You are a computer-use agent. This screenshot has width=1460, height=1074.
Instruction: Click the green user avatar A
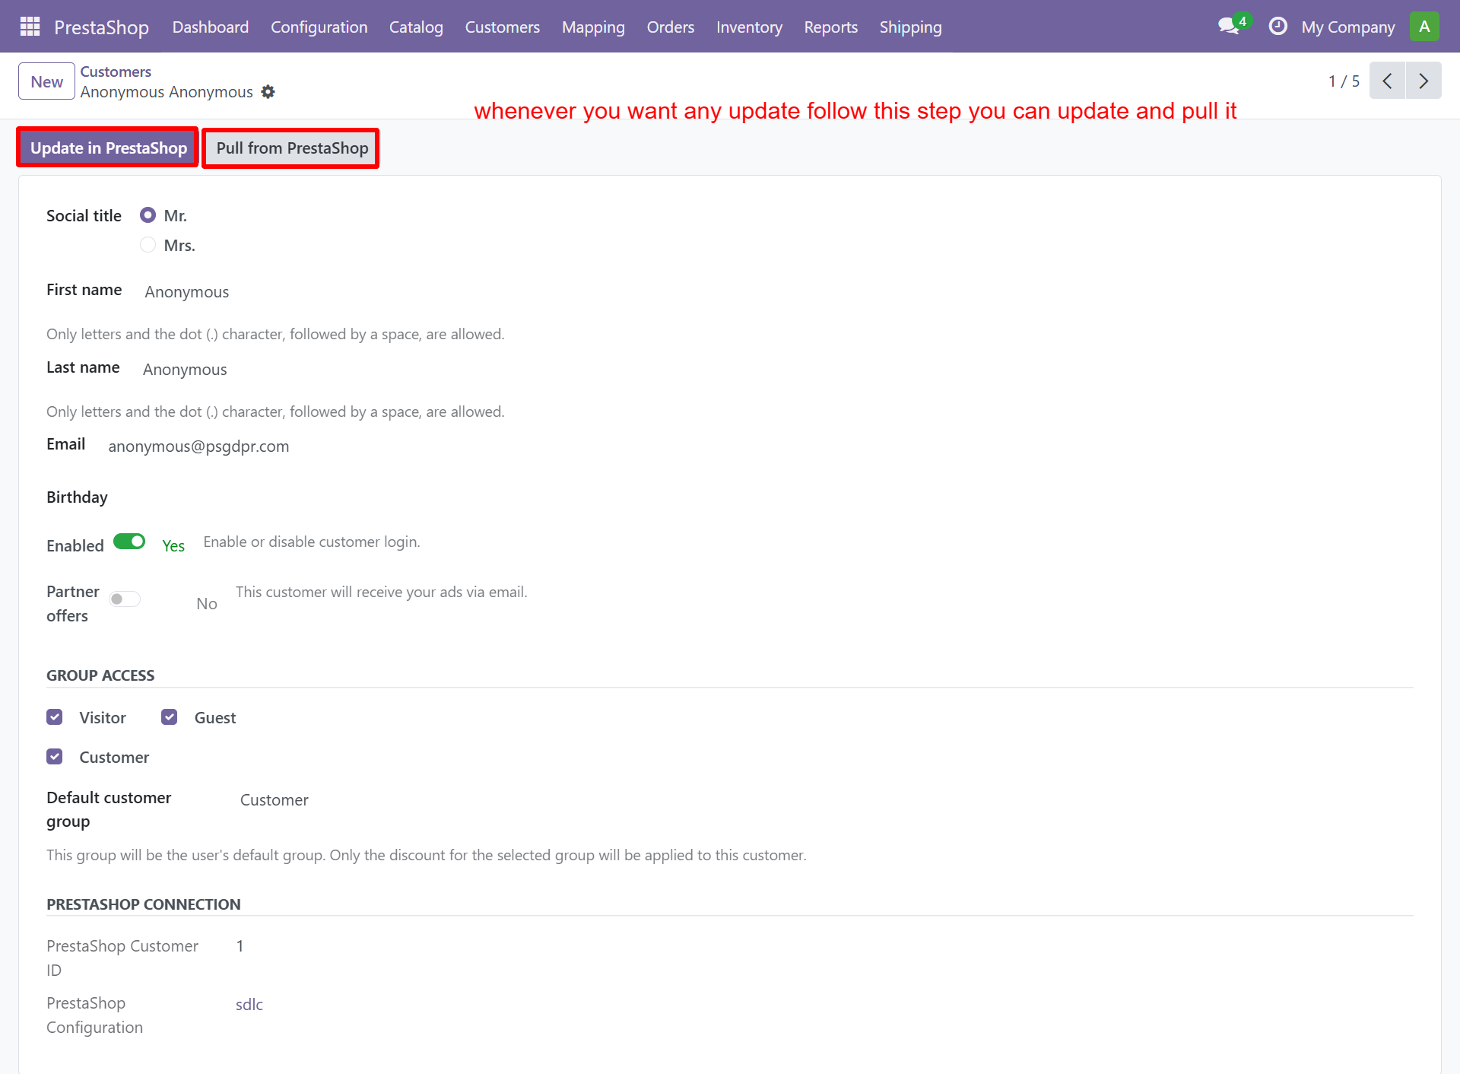1424,27
